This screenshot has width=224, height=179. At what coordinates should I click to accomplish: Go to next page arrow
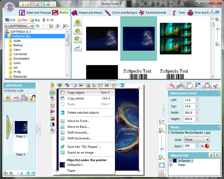pyautogui.click(x=28, y=173)
